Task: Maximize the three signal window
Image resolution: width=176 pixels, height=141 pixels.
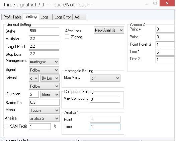Action: (x=155, y=3)
